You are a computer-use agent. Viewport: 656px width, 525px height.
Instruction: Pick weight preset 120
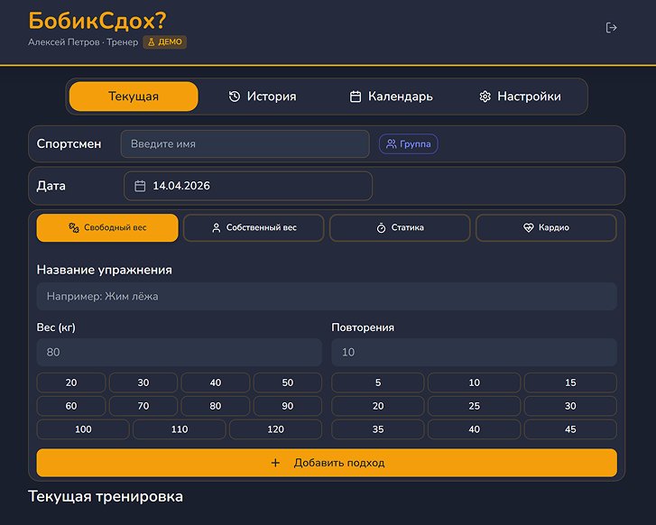coord(276,429)
